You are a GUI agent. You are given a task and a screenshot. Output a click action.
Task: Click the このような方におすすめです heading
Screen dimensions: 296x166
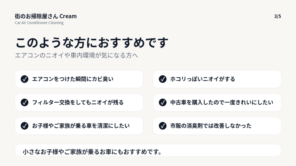click(92, 43)
